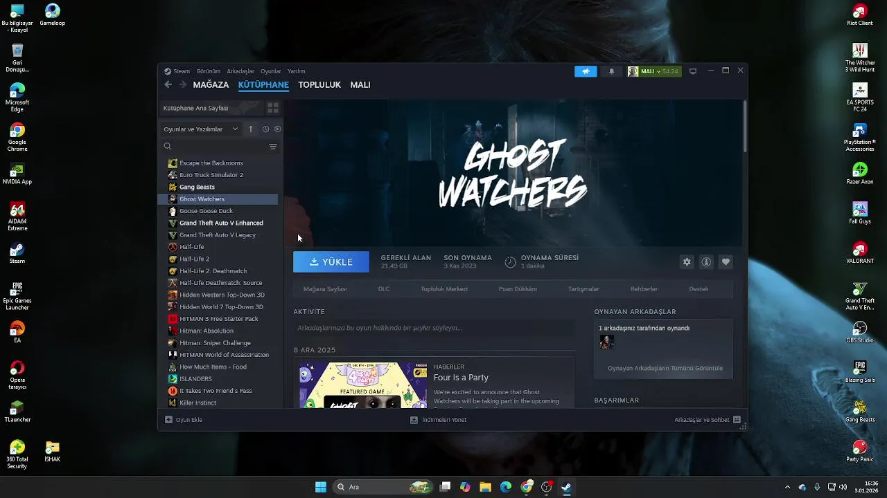Open File Explorer from taskbar
The height and width of the screenshot is (498, 887).
[485, 487]
